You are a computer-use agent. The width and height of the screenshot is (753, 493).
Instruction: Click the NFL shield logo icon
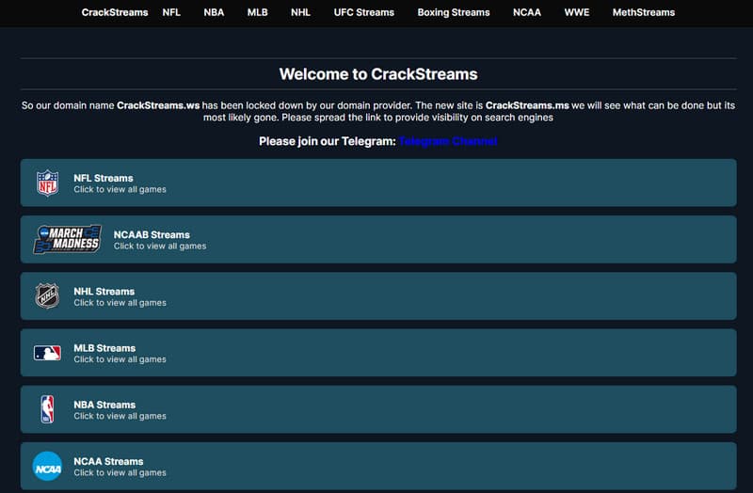click(x=47, y=183)
